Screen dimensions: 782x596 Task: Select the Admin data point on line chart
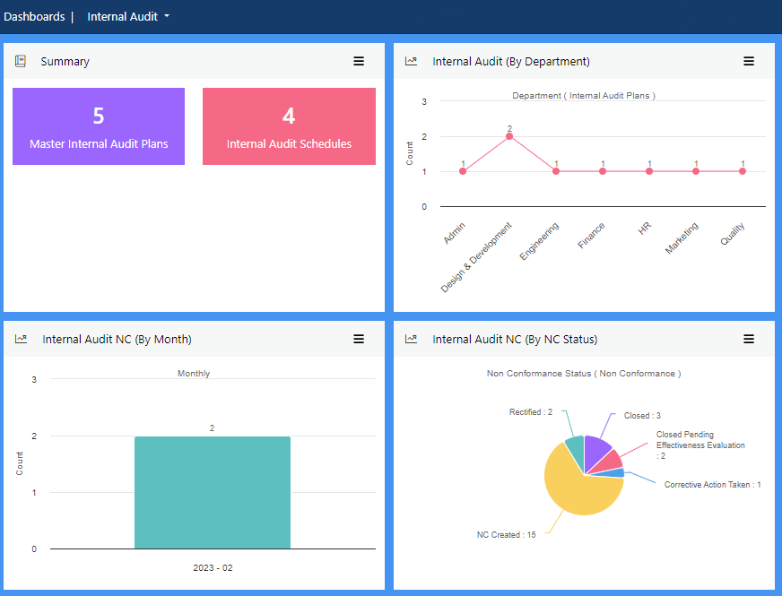coord(463,171)
